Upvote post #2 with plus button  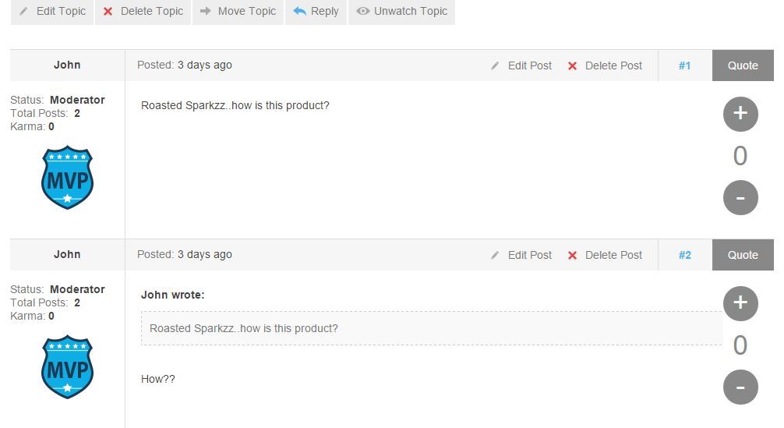coord(740,303)
